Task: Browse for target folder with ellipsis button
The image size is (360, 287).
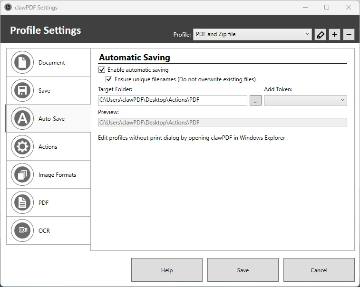Action: click(255, 100)
